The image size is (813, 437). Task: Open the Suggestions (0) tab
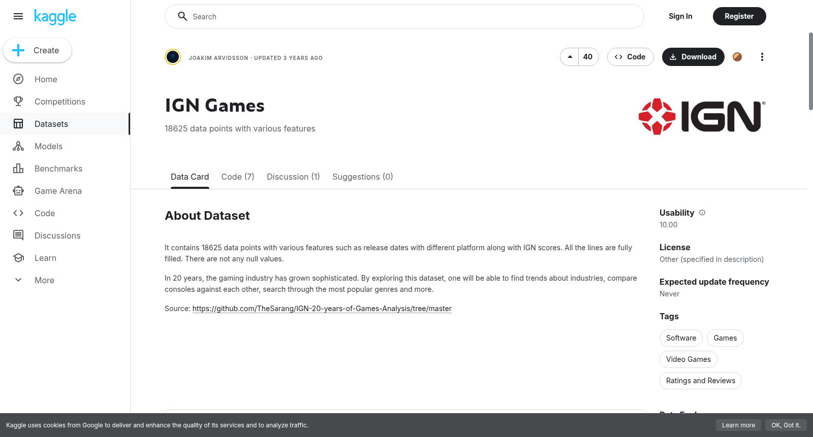coord(363,177)
